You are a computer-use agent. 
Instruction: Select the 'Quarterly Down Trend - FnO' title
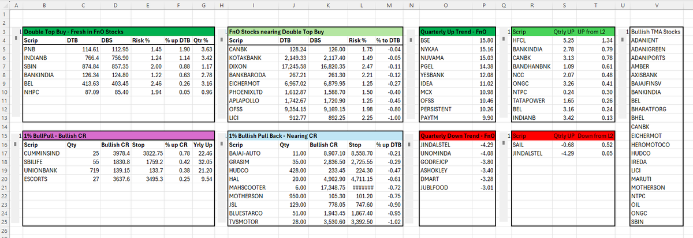pos(457,135)
